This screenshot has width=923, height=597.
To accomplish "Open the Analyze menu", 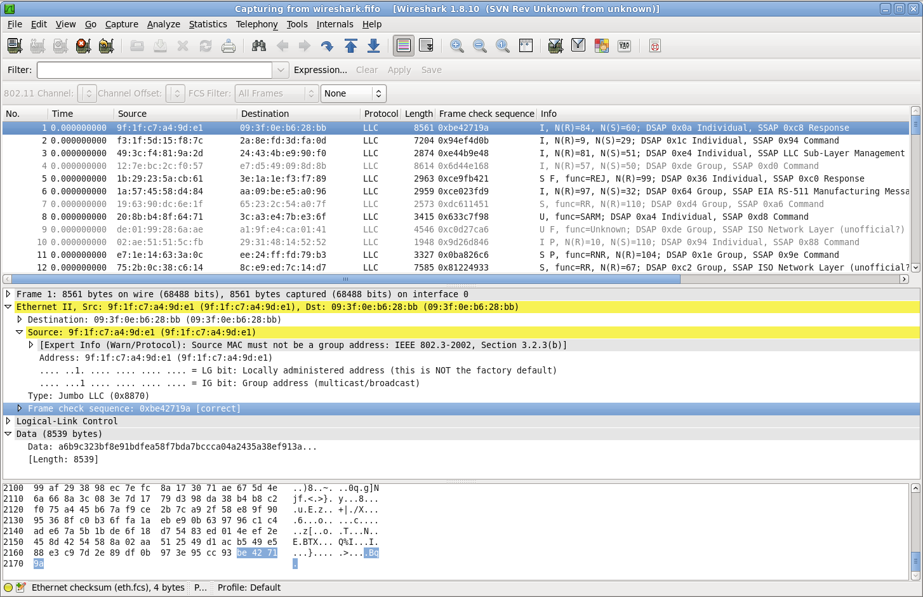I will pyautogui.click(x=164, y=24).
